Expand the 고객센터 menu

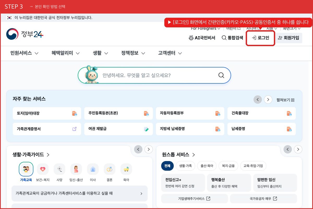click(170, 53)
